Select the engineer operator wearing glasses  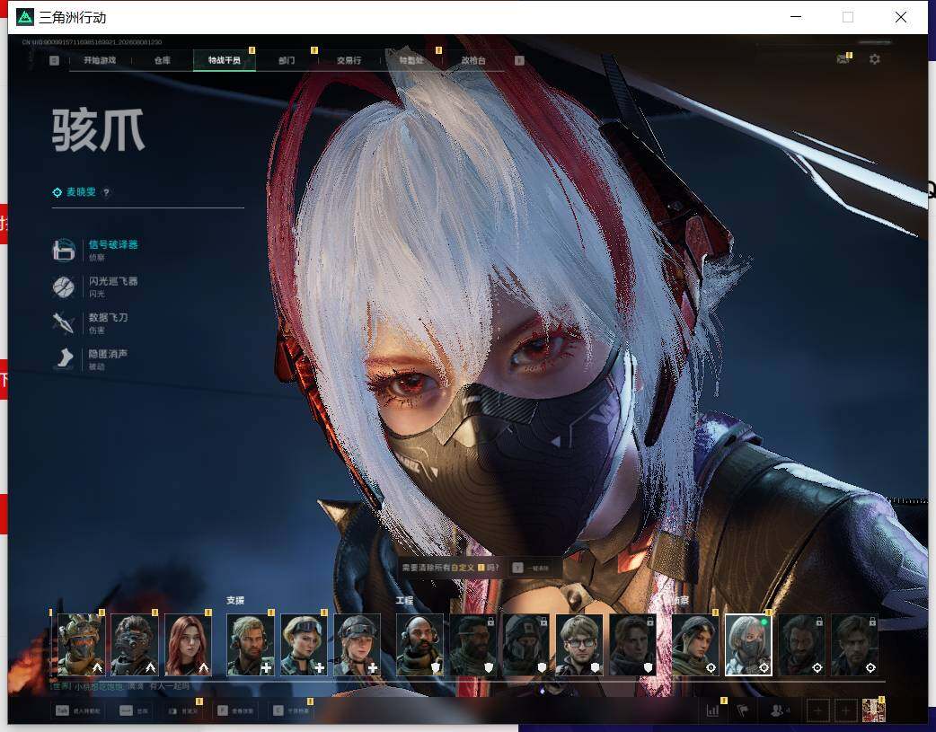click(x=579, y=645)
